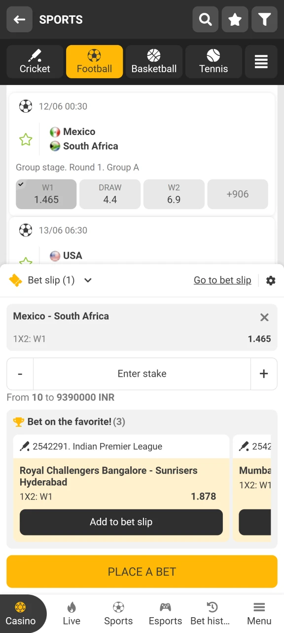Click the Enter stake input field
The image size is (284, 633).
coord(142,373)
